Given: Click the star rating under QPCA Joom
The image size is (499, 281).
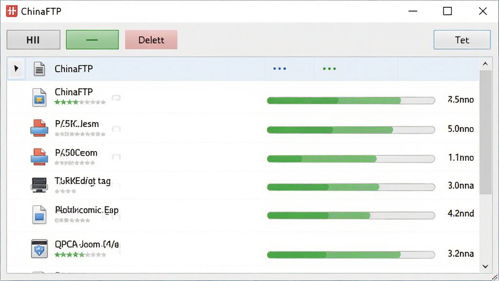Looking at the screenshot, I should (80, 255).
